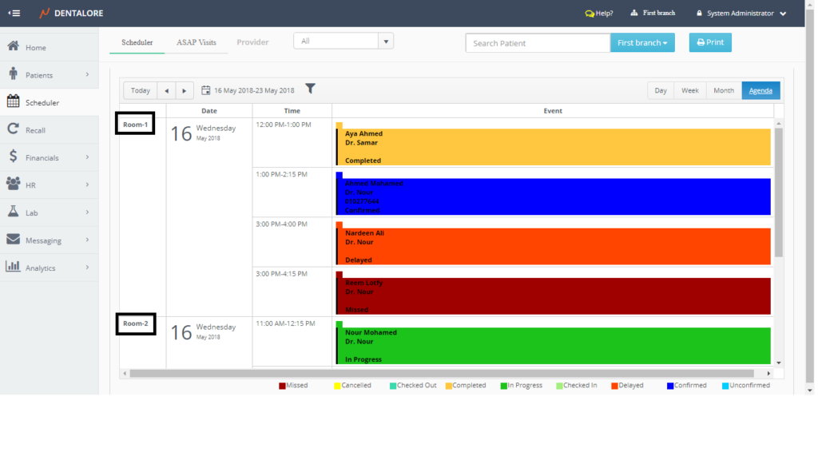The width and height of the screenshot is (818, 460).
Task: Open Recall from the sidebar
Action: 35,130
